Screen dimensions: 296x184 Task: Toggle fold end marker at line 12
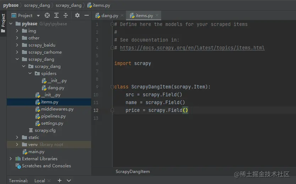(x=112, y=110)
